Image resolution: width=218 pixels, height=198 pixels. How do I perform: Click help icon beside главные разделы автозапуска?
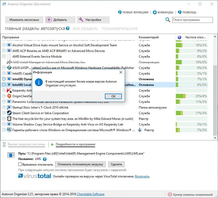click(68, 28)
